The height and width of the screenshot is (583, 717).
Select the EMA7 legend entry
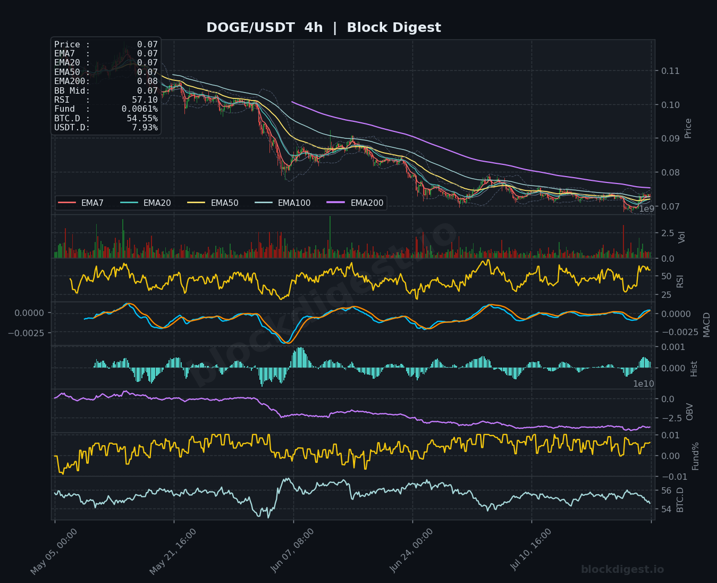[81, 203]
